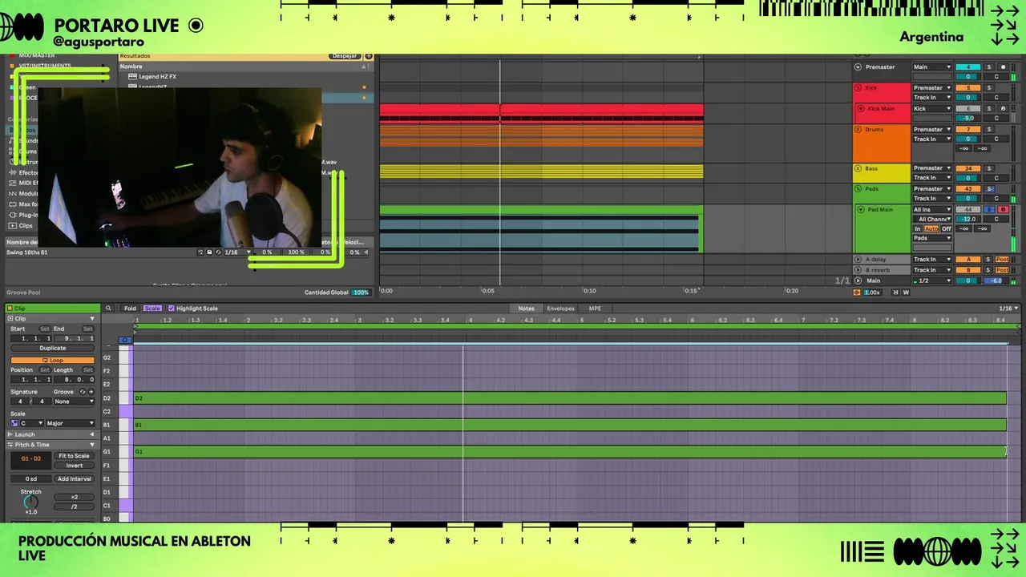Switch to the Notes tab
The width and height of the screenshot is (1026, 577).
526,309
